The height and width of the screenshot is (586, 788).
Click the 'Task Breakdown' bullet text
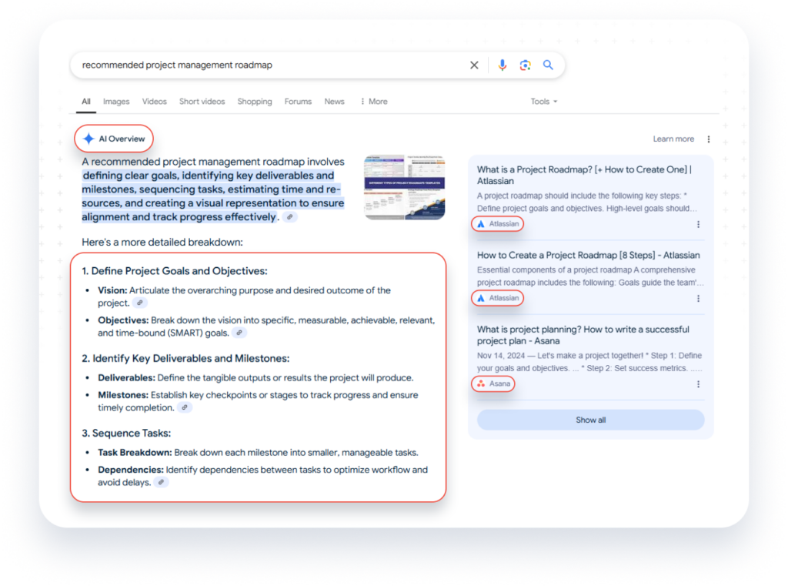[258, 453]
